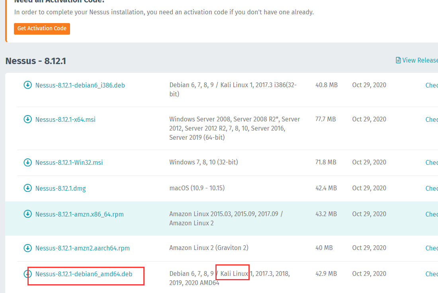Click download icon for Nessus-8.12.1-x64.msi
The height and width of the screenshot is (293, 438).
(27, 119)
